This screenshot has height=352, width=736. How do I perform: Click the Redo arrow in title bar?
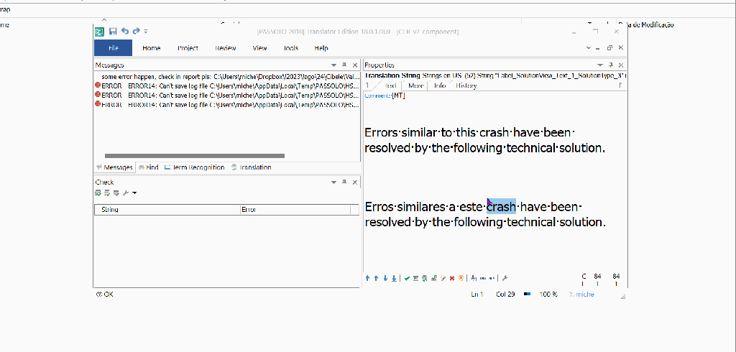[x=136, y=31]
